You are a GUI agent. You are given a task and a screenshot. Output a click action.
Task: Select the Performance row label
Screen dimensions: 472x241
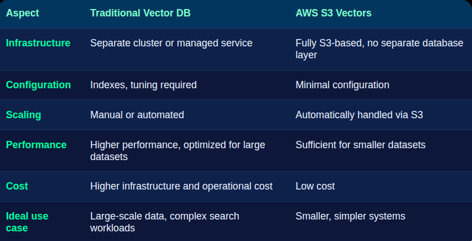36,145
